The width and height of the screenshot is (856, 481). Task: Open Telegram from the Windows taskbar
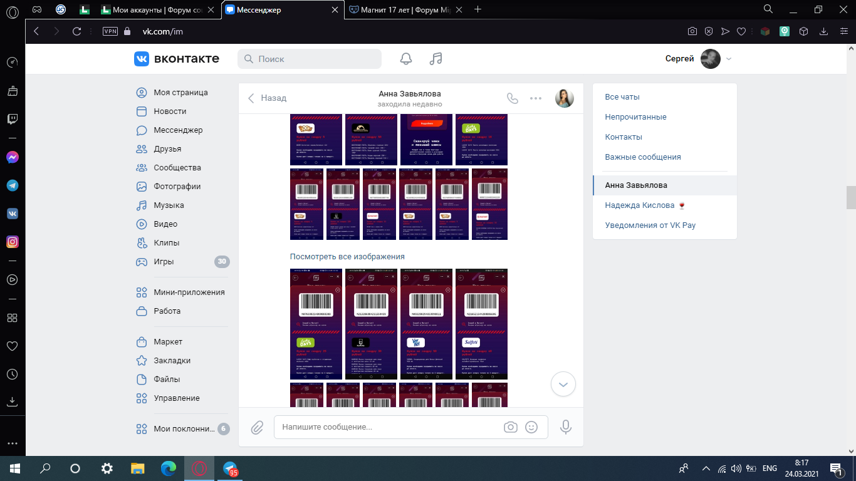click(x=231, y=468)
